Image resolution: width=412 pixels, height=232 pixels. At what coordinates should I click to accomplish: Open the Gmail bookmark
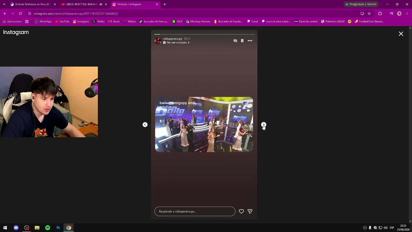click(x=114, y=22)
